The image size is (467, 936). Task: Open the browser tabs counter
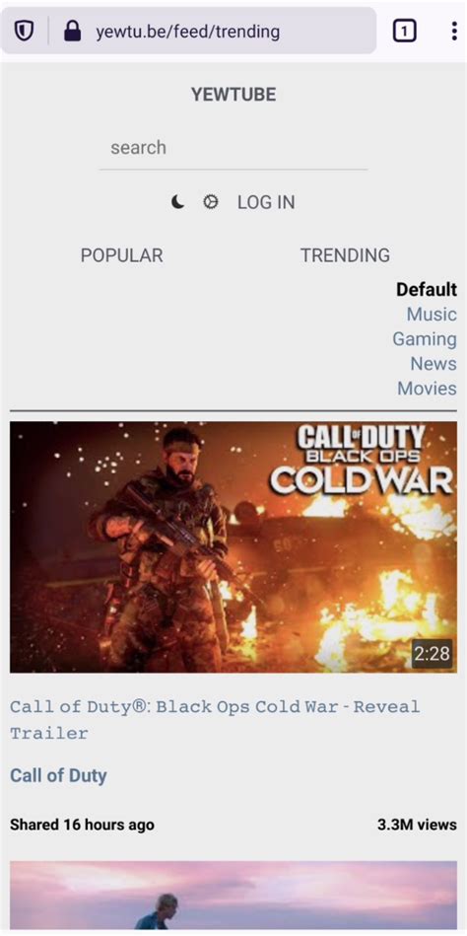click(404, 31)
